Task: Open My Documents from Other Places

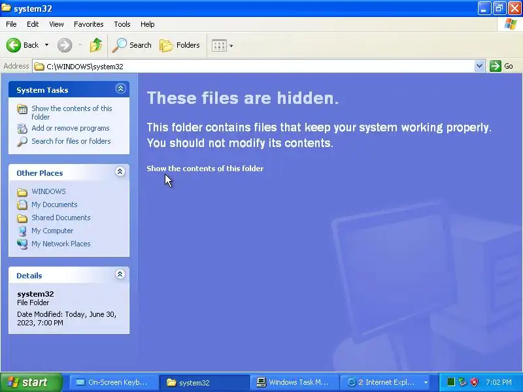Action: pos(54,204)
